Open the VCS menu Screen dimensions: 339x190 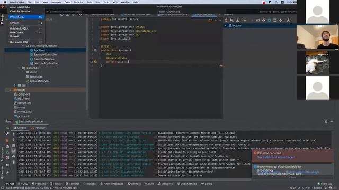[115, 2]
